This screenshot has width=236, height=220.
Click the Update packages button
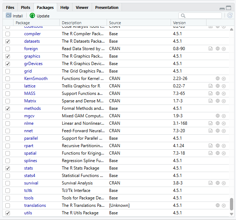[x=39, y=16]
